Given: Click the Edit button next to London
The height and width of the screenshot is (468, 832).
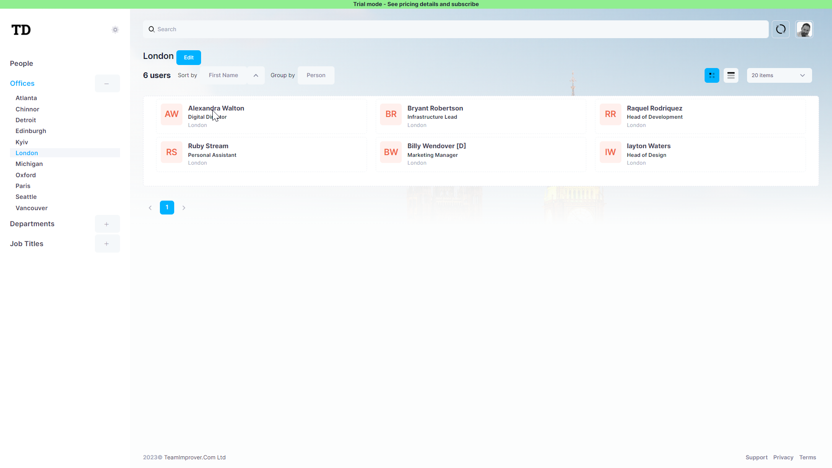Looking at the screenshot, I should tap(188, 57).
